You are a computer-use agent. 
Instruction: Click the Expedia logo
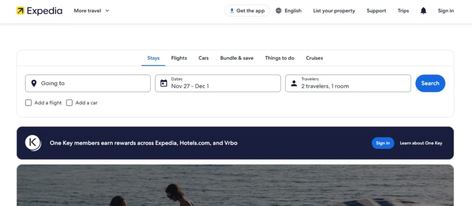click(x=39, y=11)
